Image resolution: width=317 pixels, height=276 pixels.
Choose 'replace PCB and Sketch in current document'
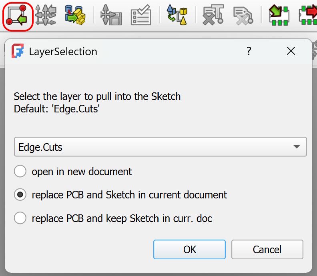click(20, 195)
